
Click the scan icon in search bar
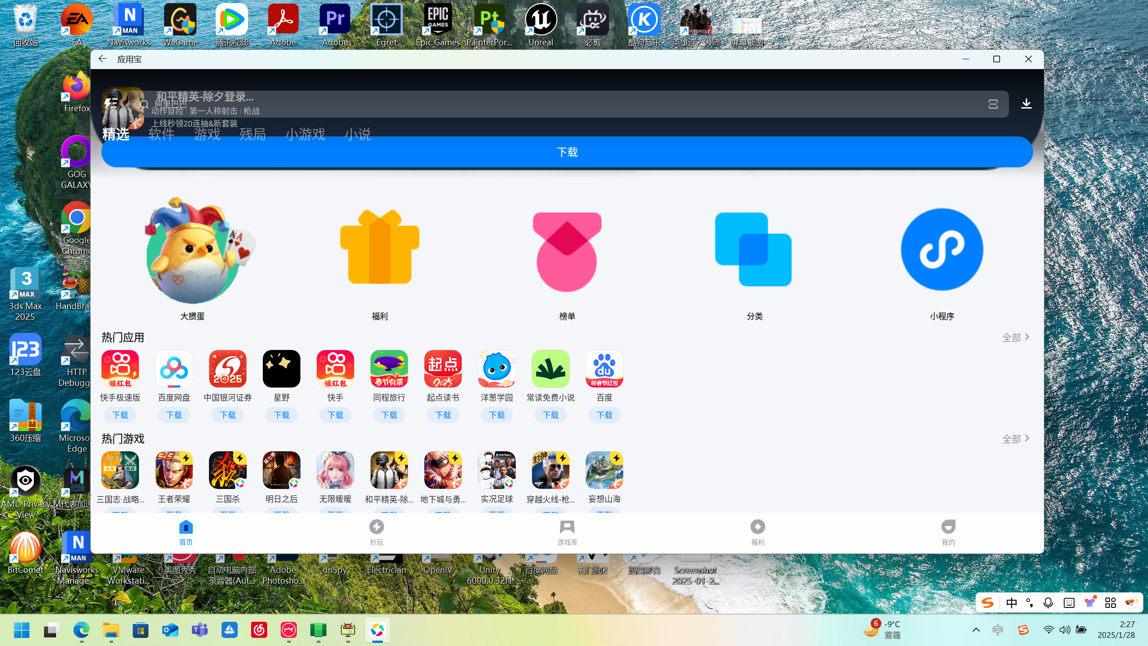[x=993, y=104]
